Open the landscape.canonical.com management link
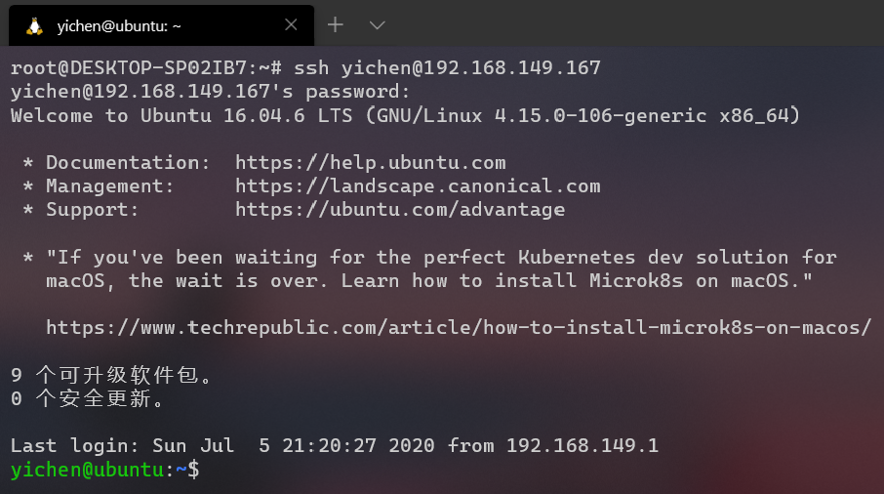This screenshot has height=494, width=884. (418, 186)
